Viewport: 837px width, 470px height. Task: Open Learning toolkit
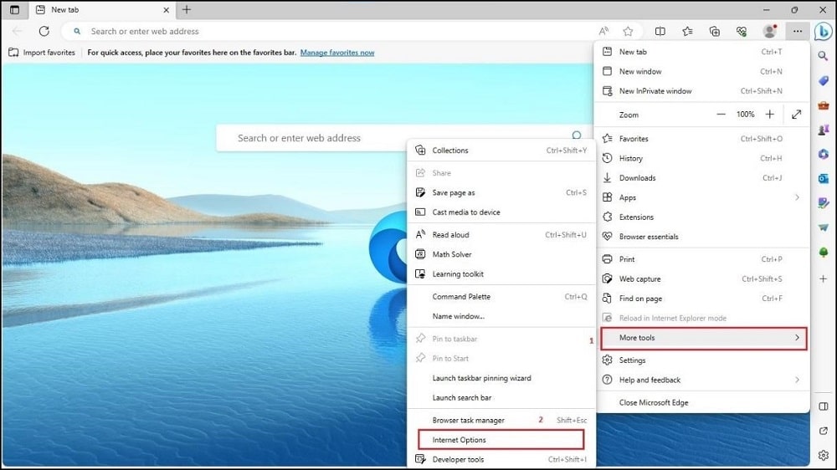[501, 274]
